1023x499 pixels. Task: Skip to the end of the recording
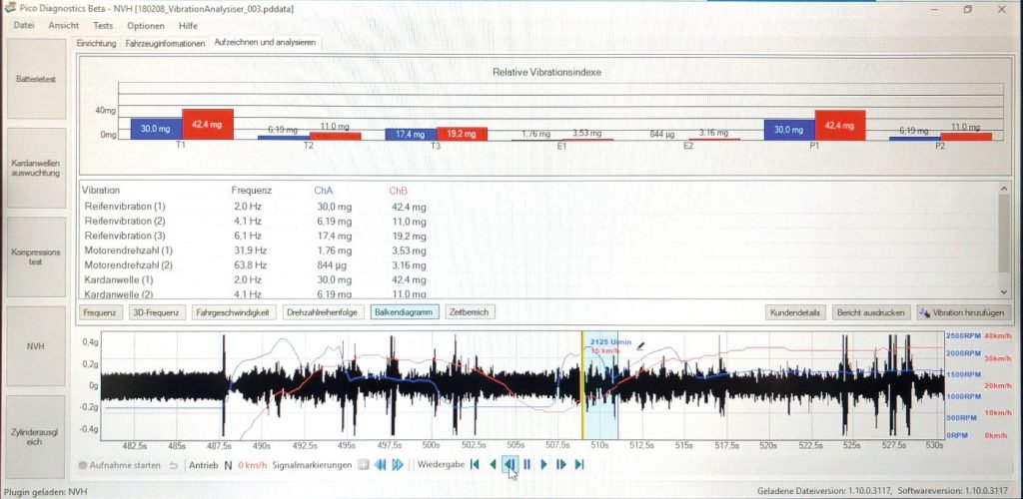click(x=579, y=464)
